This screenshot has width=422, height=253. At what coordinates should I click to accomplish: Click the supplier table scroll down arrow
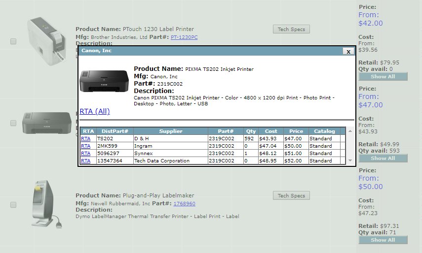[350, 160]
